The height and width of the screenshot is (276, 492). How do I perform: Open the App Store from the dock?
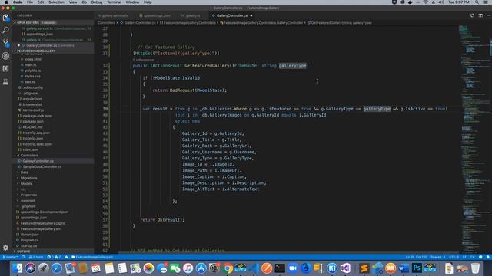click(x=201, y=268)
